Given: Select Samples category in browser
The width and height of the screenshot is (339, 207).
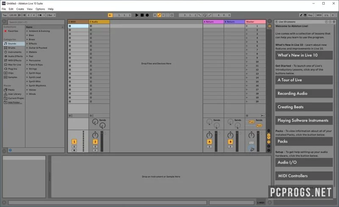Looking at the screenshot, I should 13,77.
